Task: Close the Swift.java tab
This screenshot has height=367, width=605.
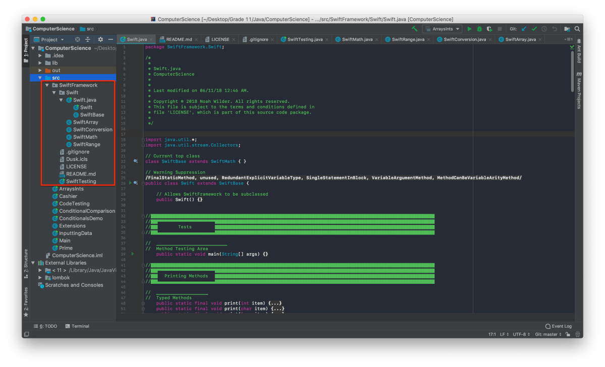Action: pyautogui.click(x=151, y=39)
